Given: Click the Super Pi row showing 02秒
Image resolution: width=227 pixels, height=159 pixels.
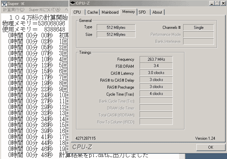Looking at the screenshot, I should [x=38, y=41].
